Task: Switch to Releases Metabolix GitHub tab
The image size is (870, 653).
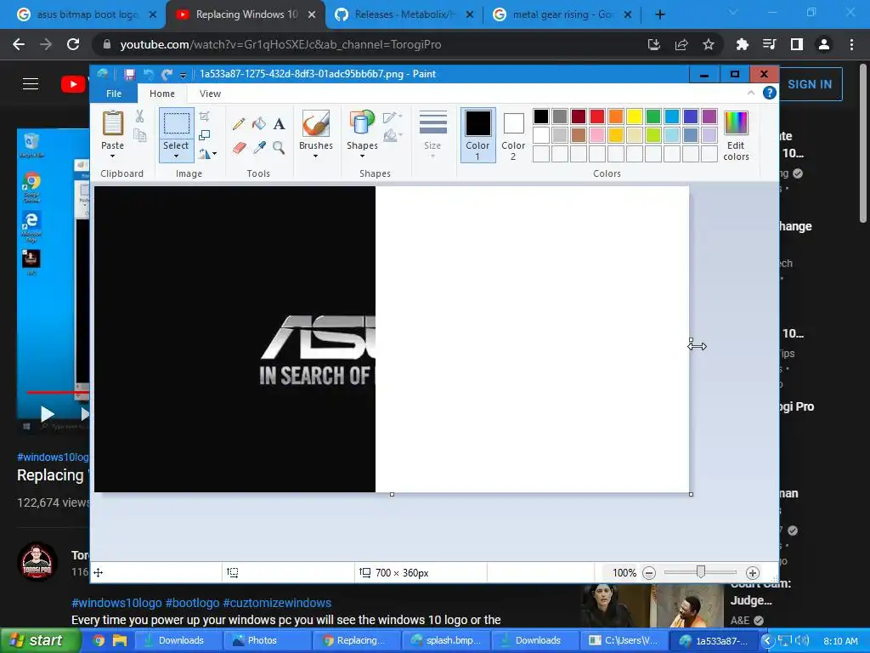Action: tap(404, 14)
